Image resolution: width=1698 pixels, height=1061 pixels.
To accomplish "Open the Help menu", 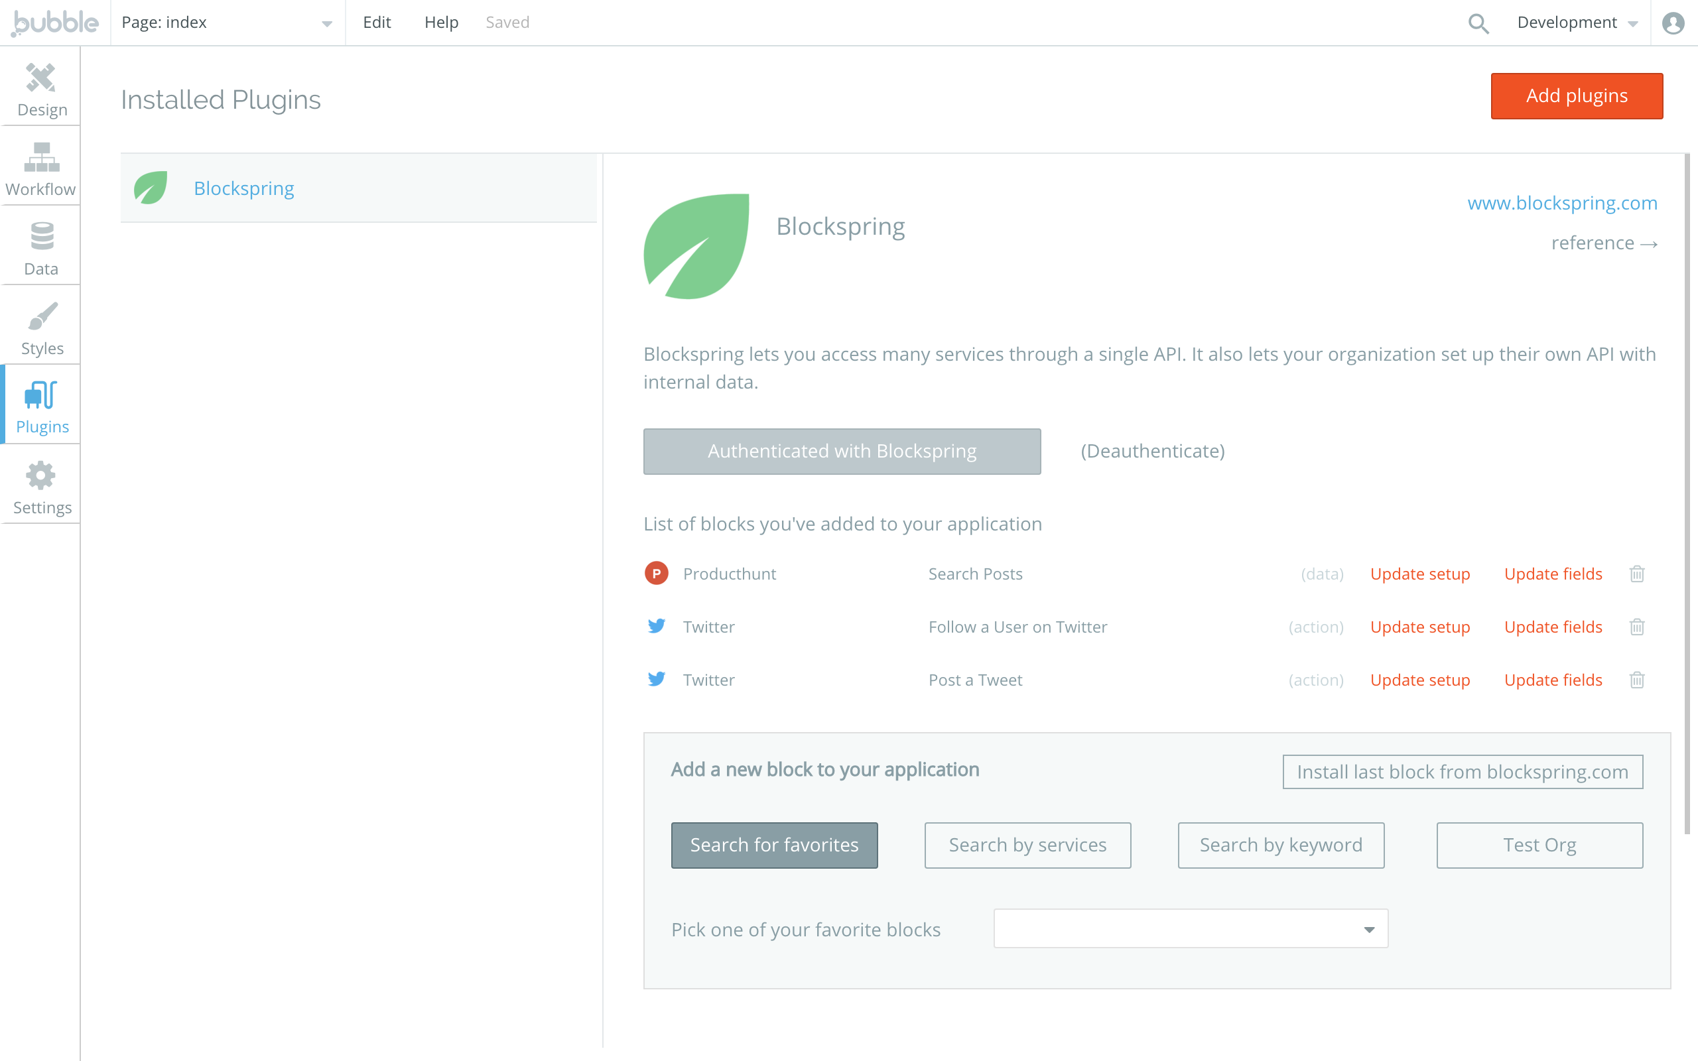I will click(x=440, y=23).
